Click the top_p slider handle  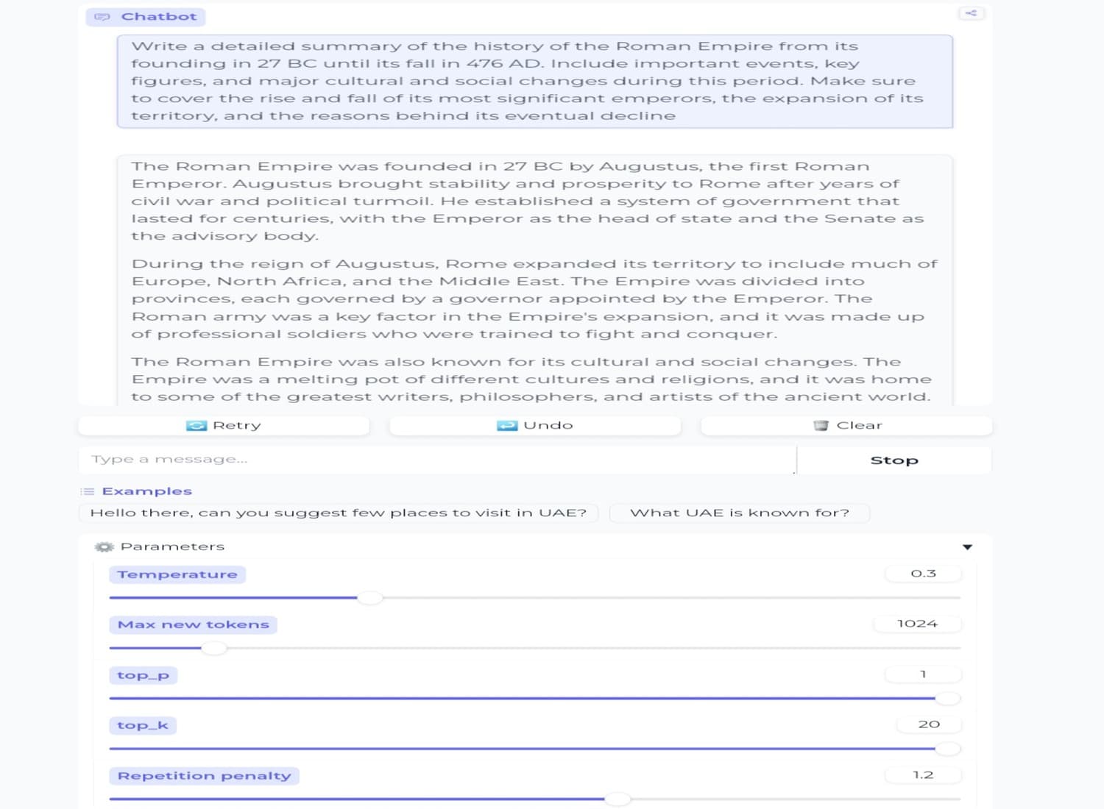[947, 698]
